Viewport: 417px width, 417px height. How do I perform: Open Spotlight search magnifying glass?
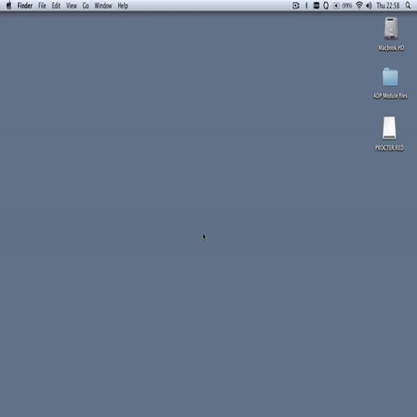tap(408, 6)
